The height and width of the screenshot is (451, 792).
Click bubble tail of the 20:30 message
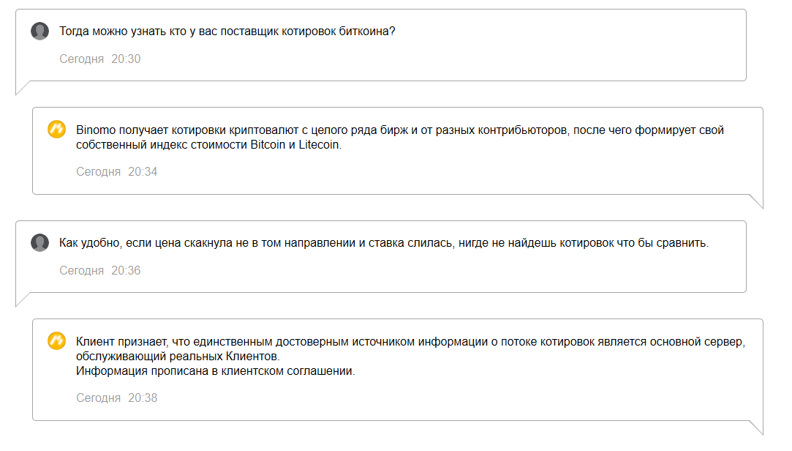(x=22, y=87)
